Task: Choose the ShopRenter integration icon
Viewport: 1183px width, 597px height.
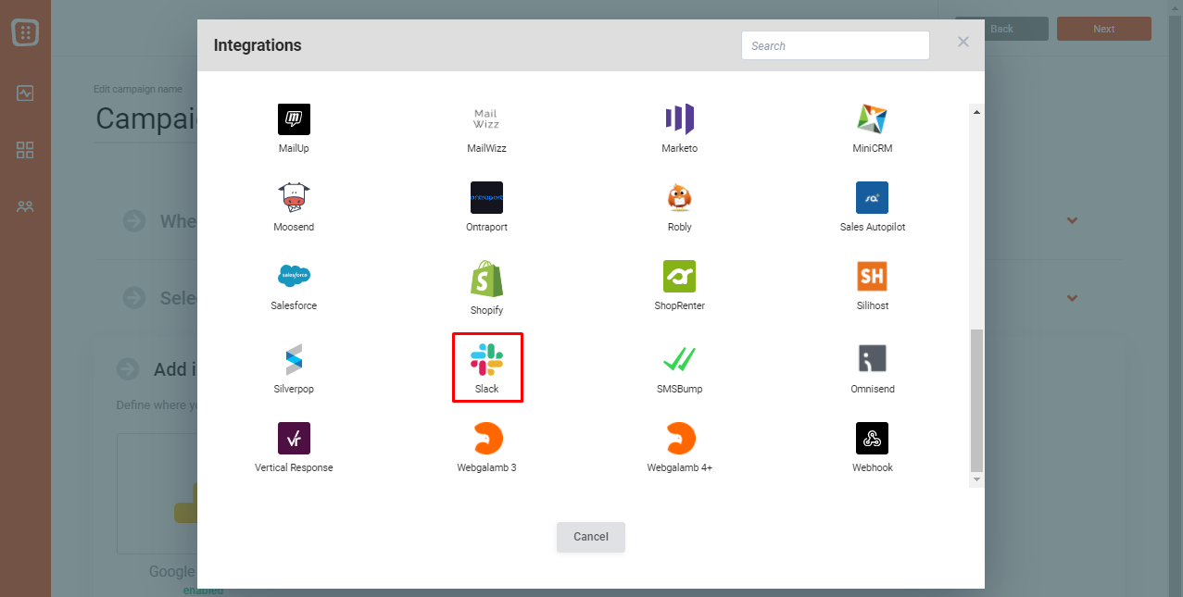Action: 679,277
